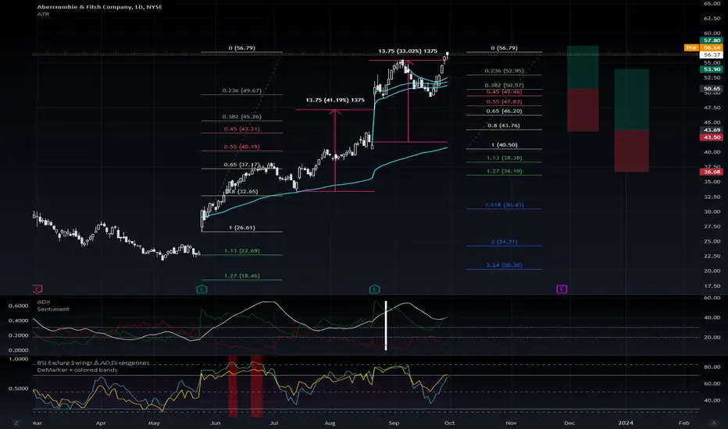Click the RSI Failure Swings & AO Divergences label
The image size is (728, 429).
tap(93, 363)
